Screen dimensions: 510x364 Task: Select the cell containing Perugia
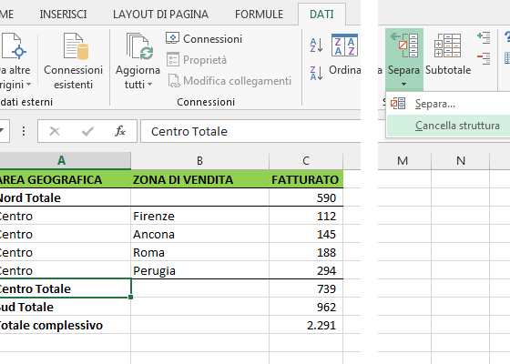tap(199, 270)
